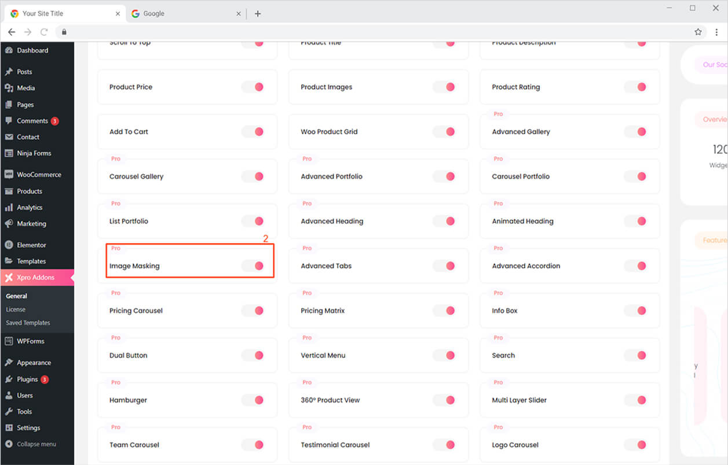Click the Analytics bar chart icon
Screen dimensions: 728x465
point(9,208)
